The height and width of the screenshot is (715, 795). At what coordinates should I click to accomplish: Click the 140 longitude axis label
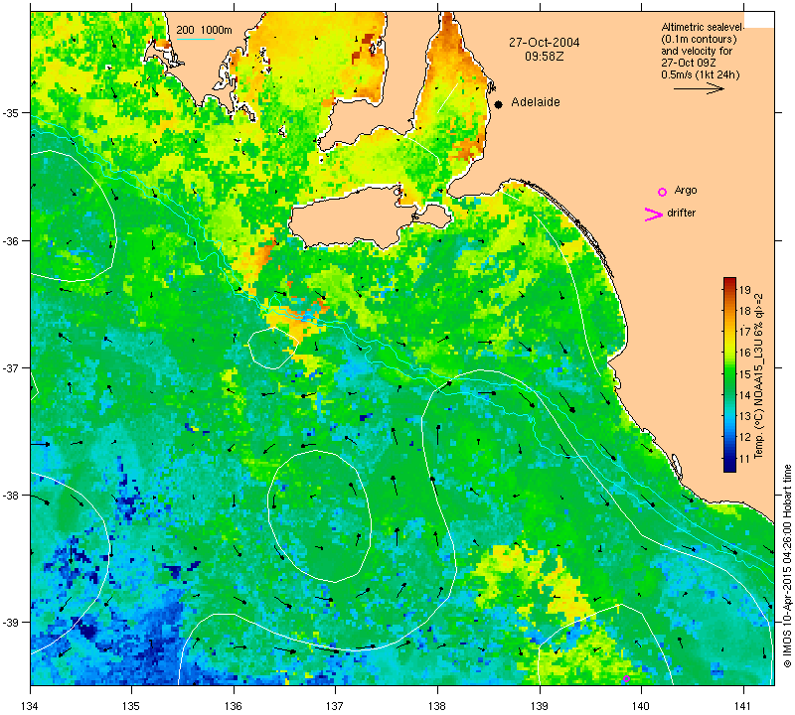641,705
